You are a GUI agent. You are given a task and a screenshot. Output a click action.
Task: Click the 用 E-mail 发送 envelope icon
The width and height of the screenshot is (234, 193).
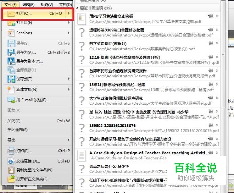tap(11, 100)
